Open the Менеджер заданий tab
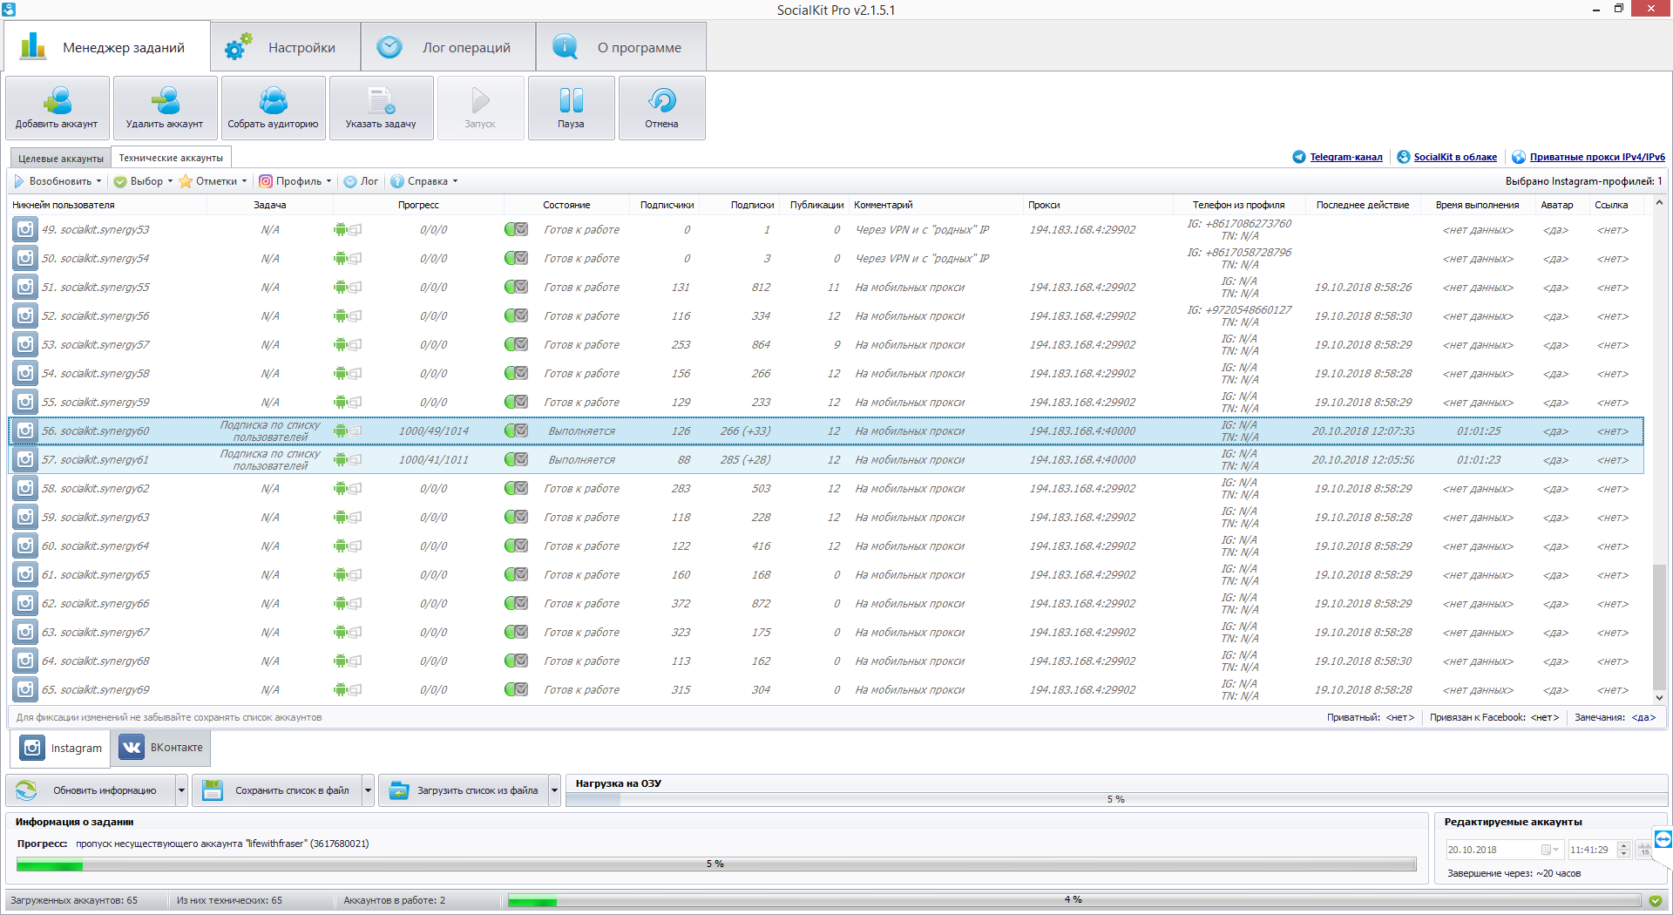This screenshot has height=915, width=1673. (x=107, y=47)
